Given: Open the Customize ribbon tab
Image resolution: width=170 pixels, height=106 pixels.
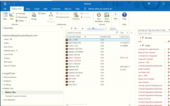Looking at the screenshot, I should pyautogui.click(x=56, y=9).
